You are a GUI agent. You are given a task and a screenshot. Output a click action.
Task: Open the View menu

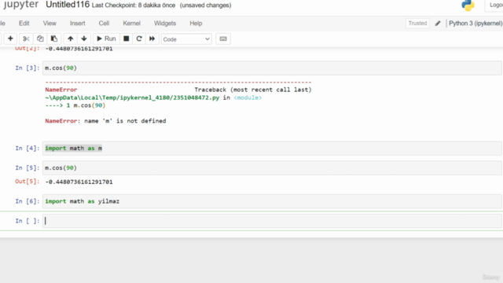point(50,23)
